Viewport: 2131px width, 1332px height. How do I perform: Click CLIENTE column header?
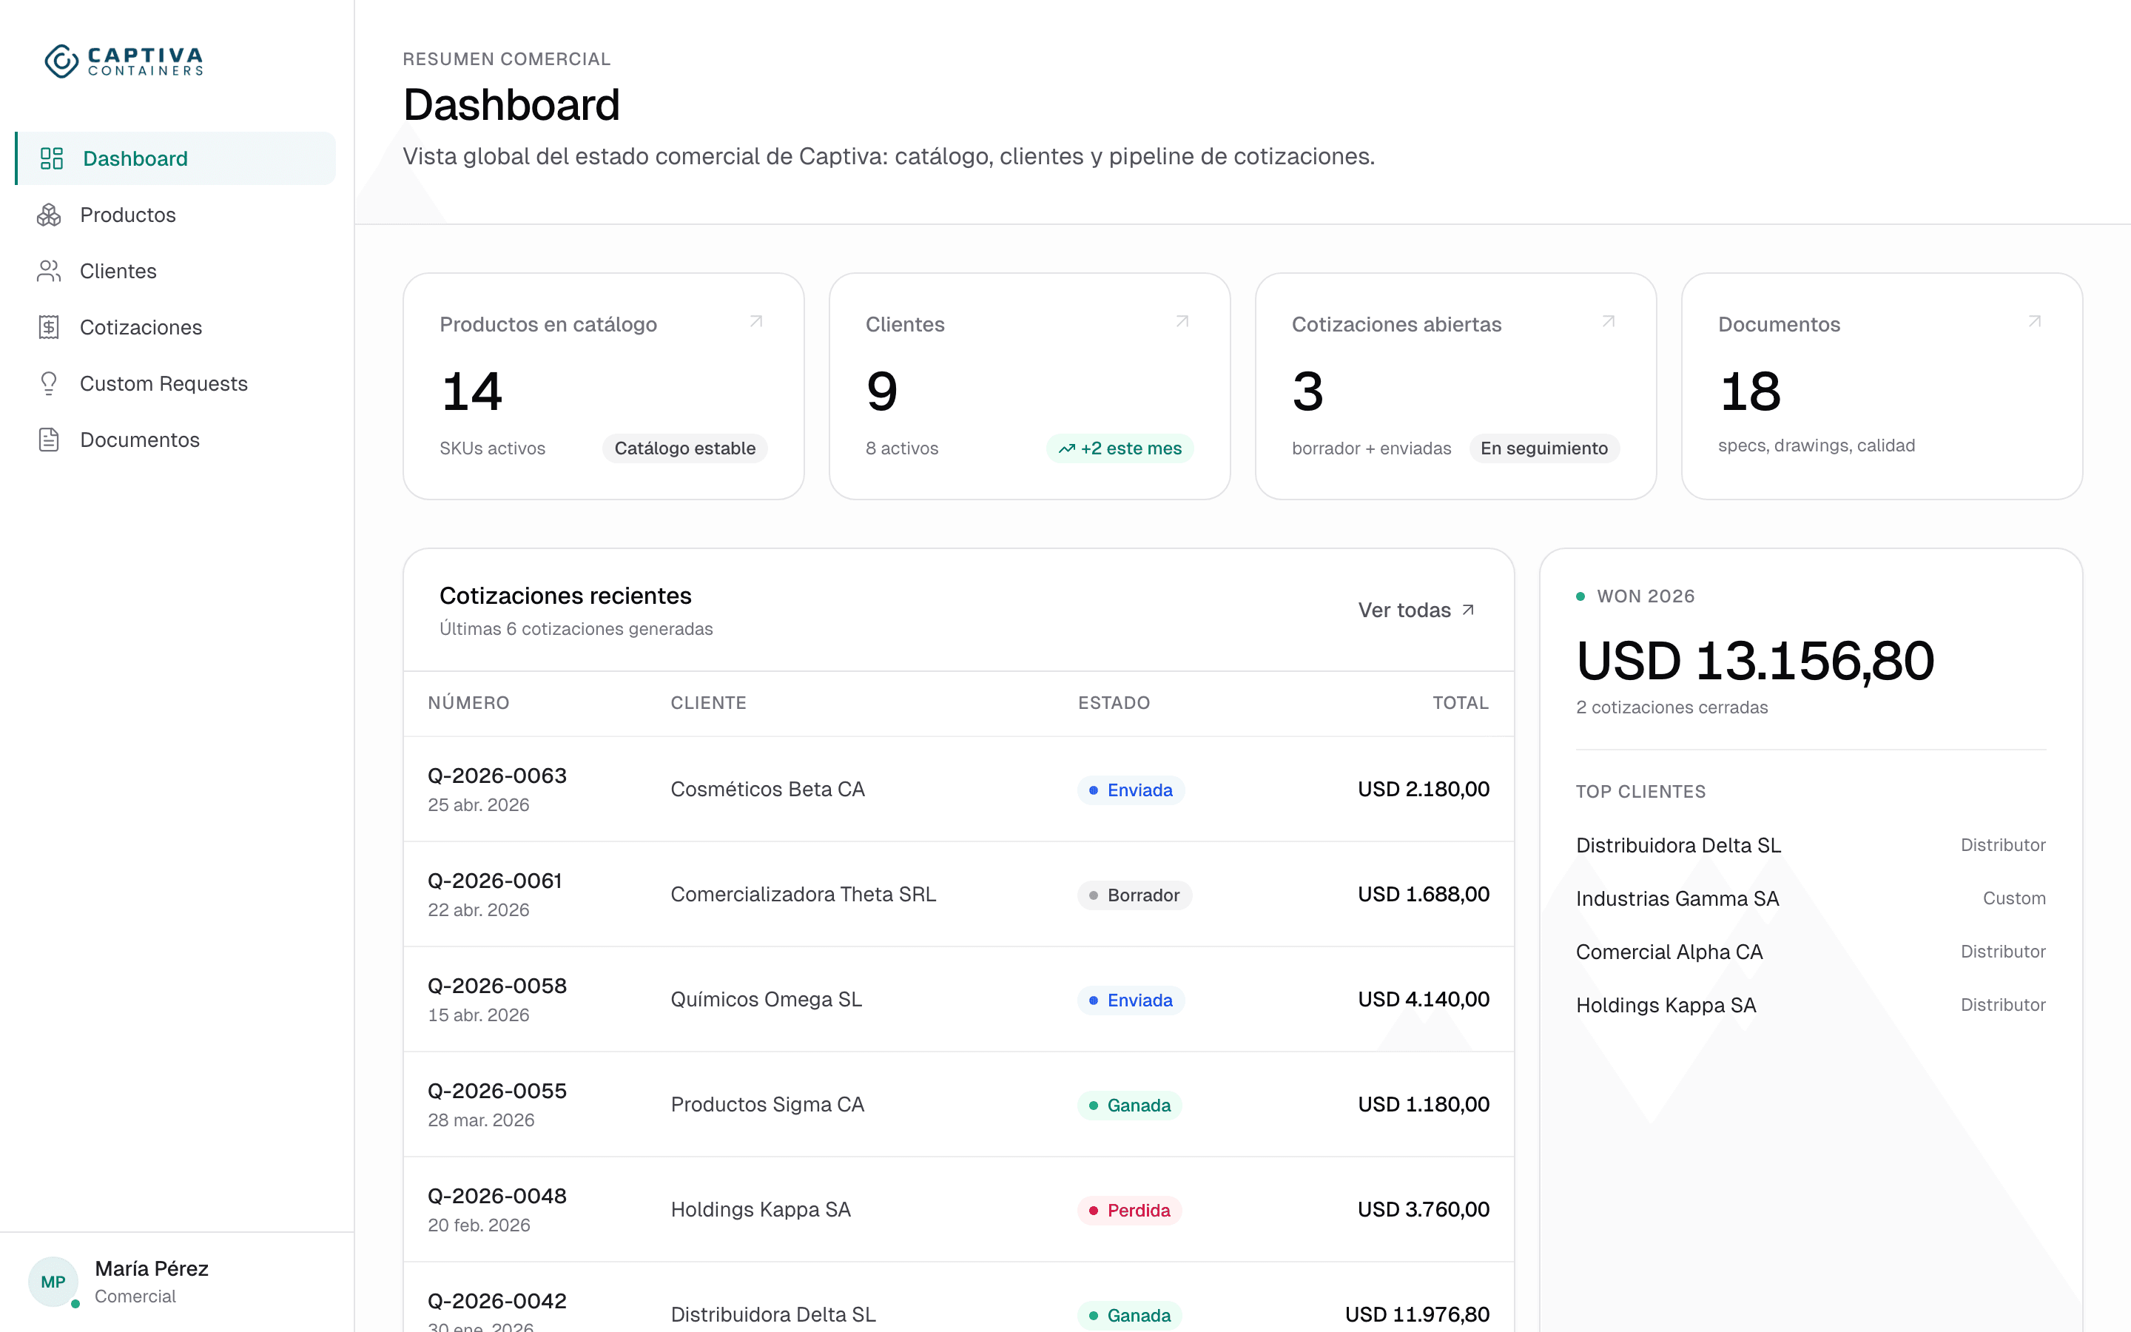pyautogui.click(x=709, y=703)
